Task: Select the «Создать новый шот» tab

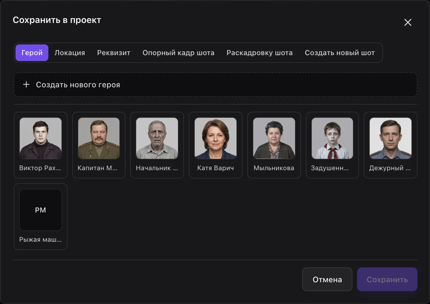Action: (x=340, y=53)
